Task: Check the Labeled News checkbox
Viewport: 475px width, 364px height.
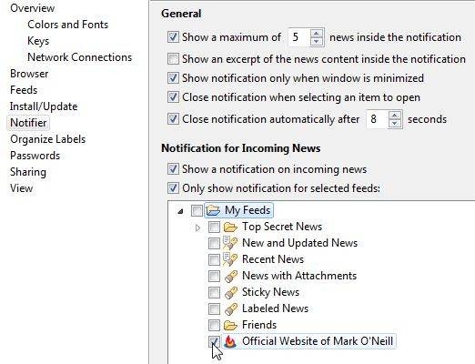Action: (x=214, y=308)
